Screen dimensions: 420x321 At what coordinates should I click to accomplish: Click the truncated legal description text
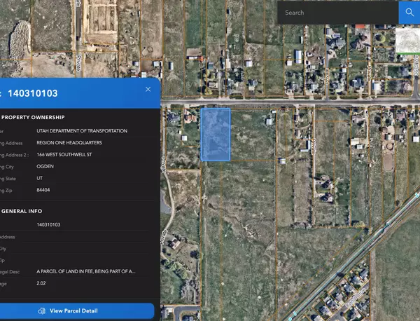click(86, 271)
